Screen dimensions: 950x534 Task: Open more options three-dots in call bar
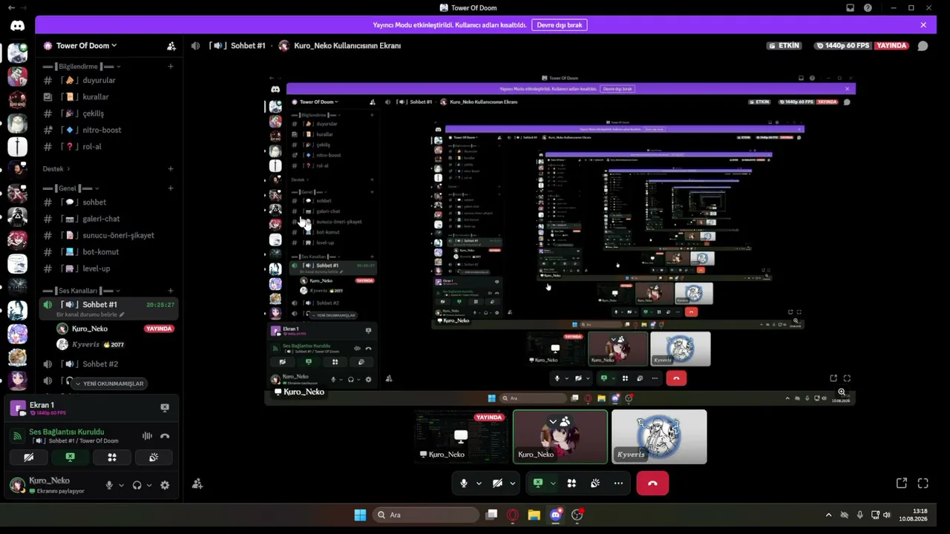click(x=618, y=483)
